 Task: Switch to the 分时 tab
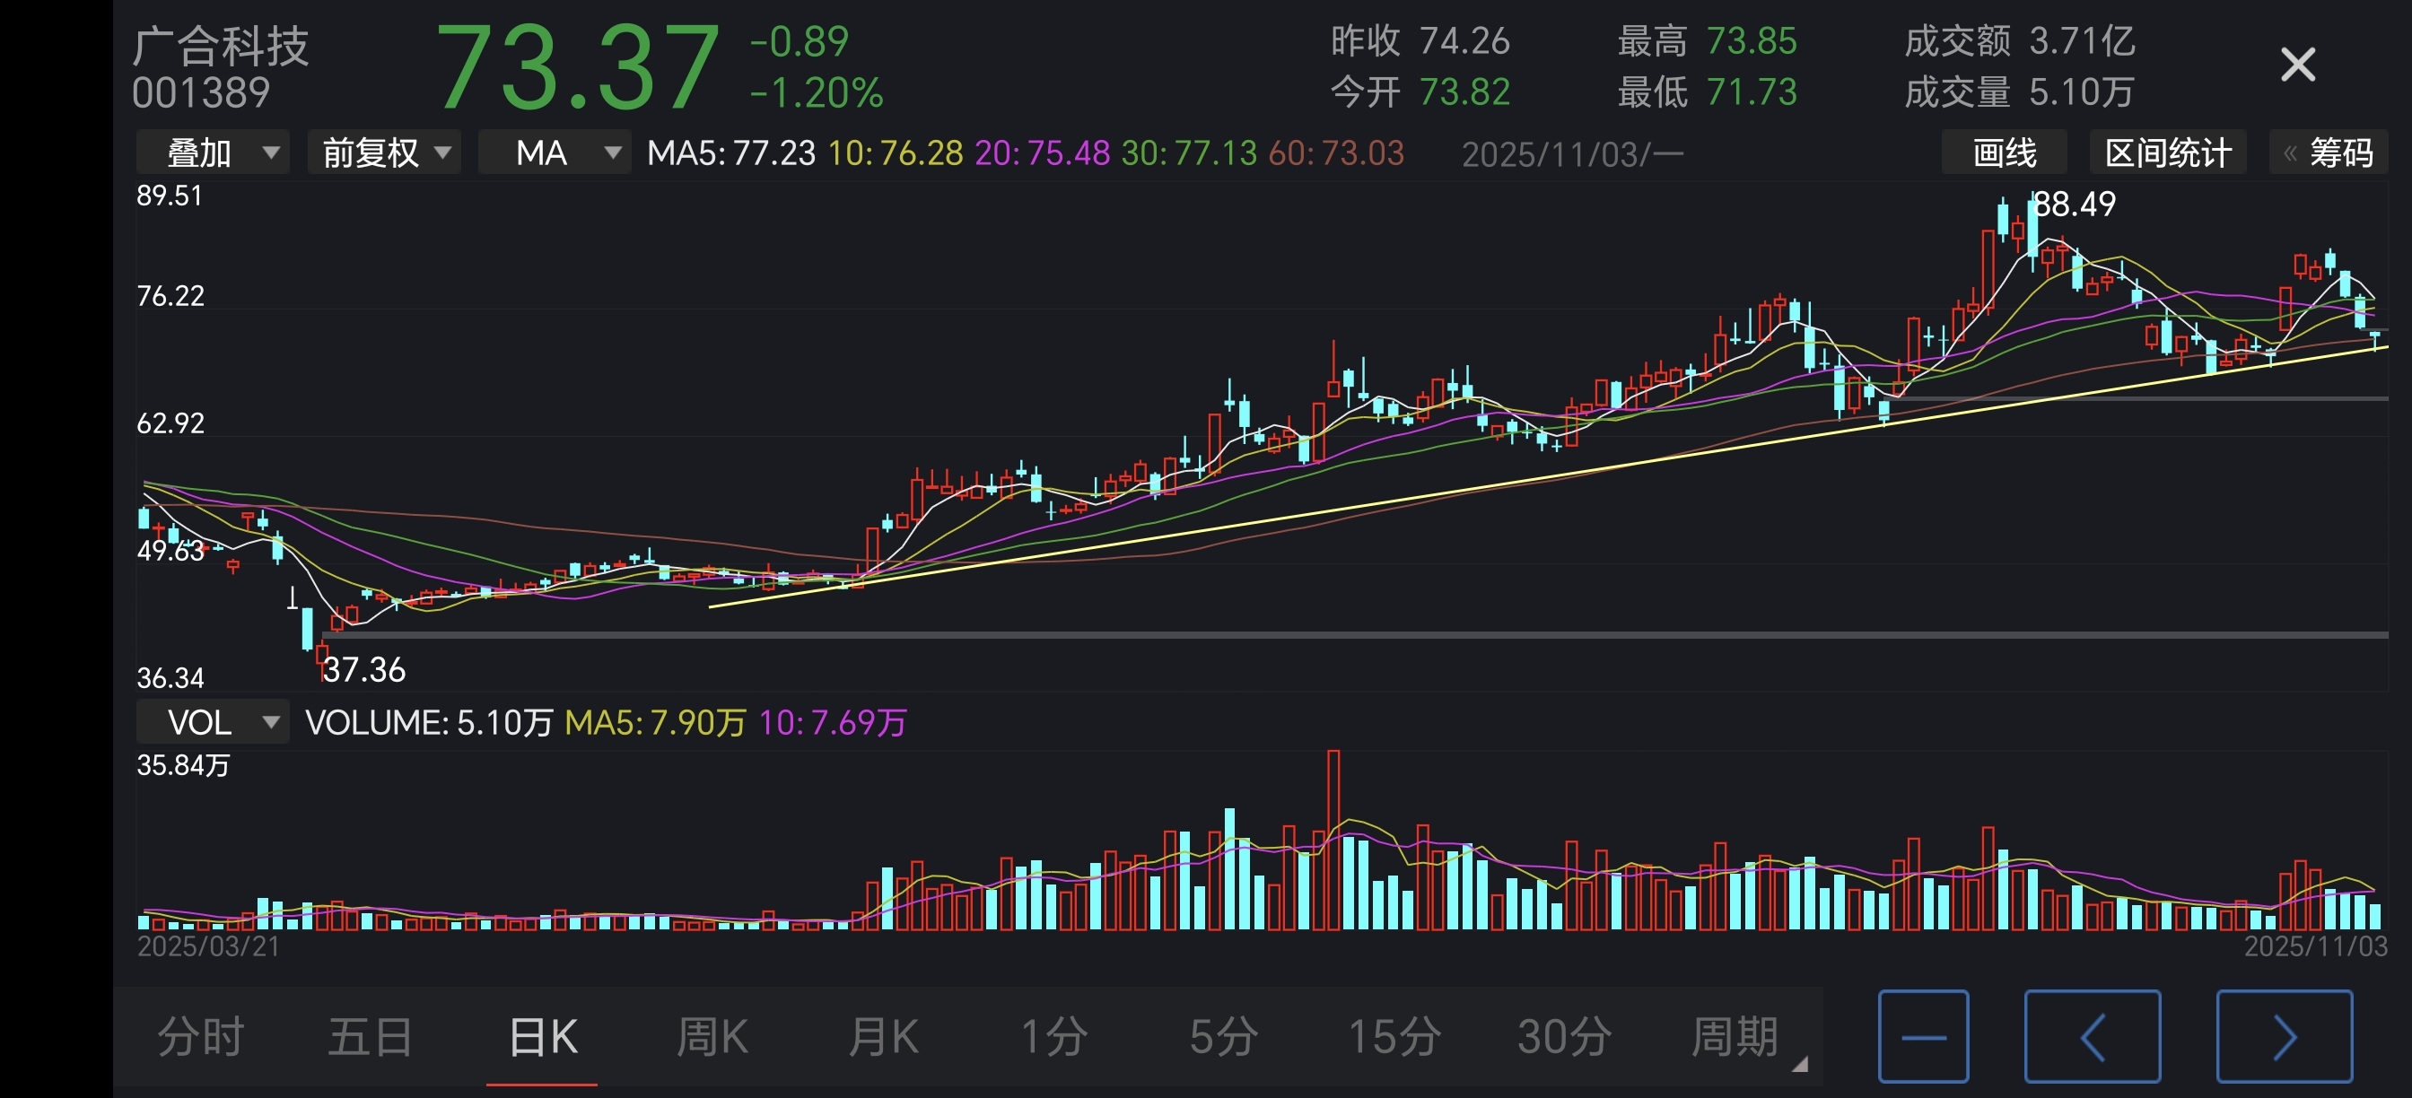tap(200, 1036)
